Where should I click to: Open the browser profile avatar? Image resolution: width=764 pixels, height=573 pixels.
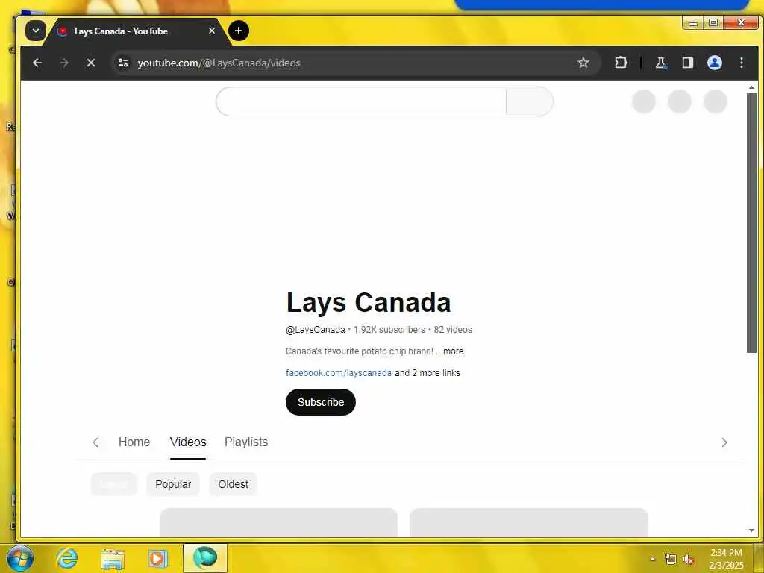[714, 63]
